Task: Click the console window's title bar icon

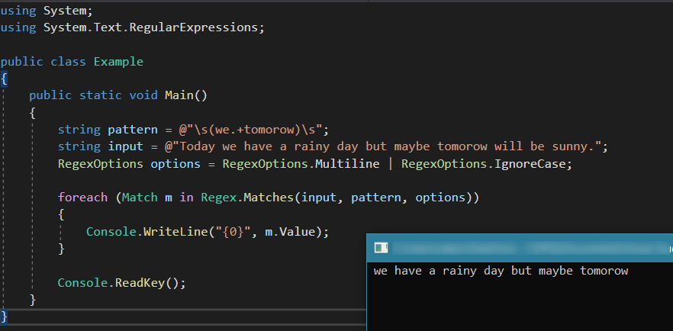Action: click(x=381, y=247)
